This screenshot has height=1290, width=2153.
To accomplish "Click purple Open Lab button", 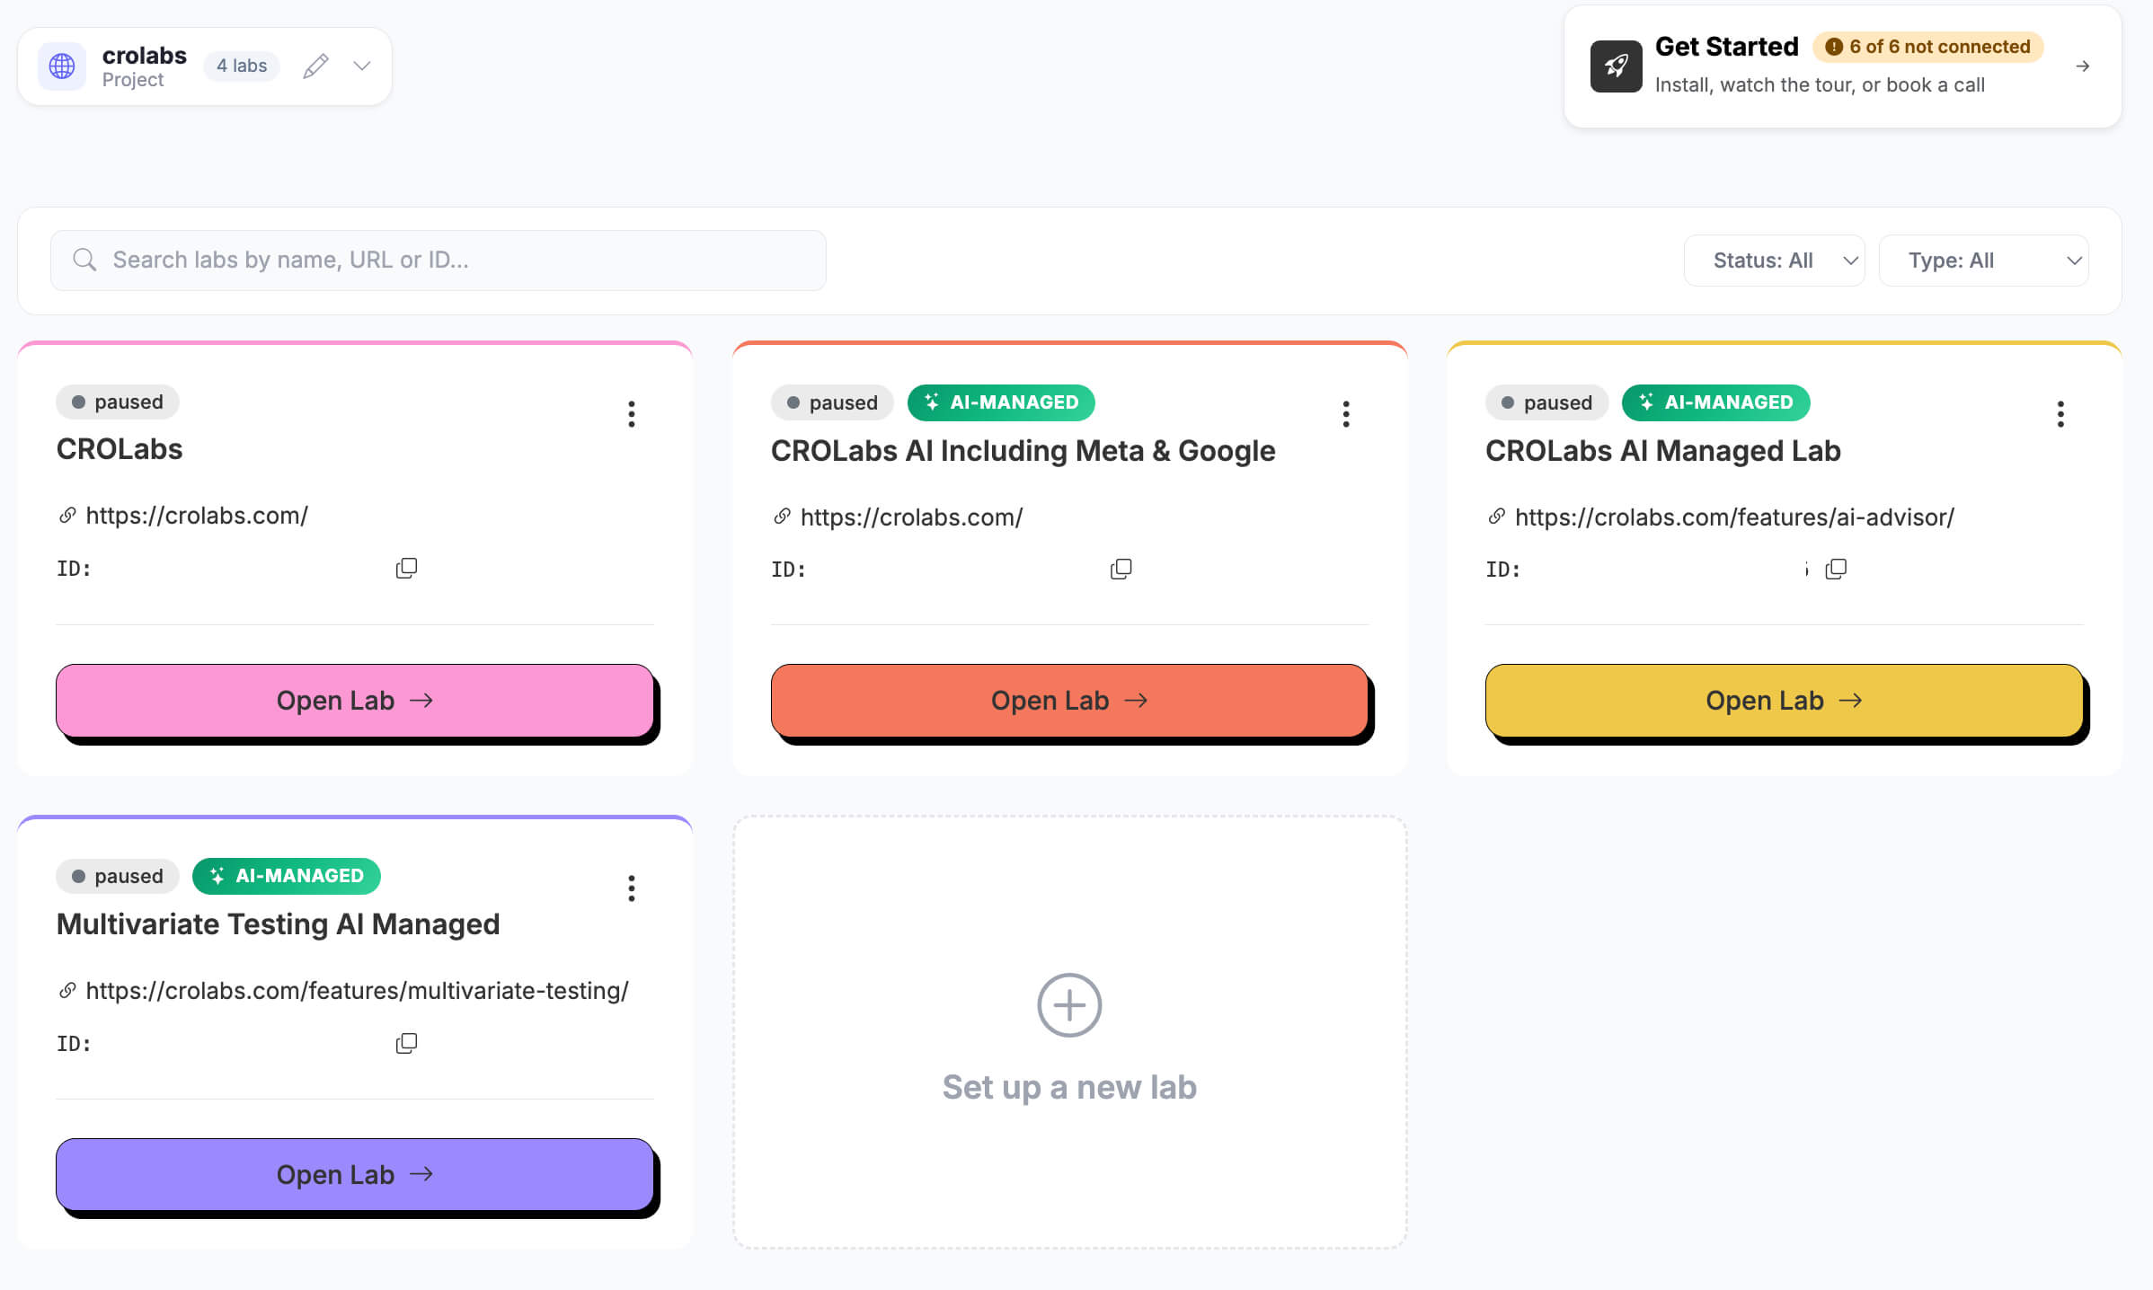I will point(355,1175).
